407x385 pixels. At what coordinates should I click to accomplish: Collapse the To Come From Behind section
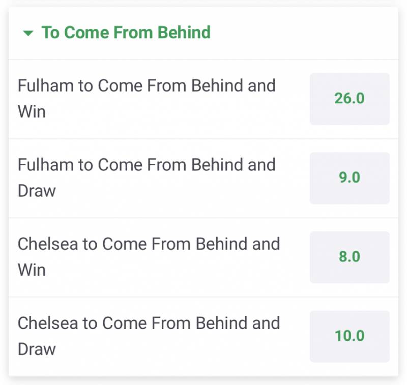(x=28, y=34)
